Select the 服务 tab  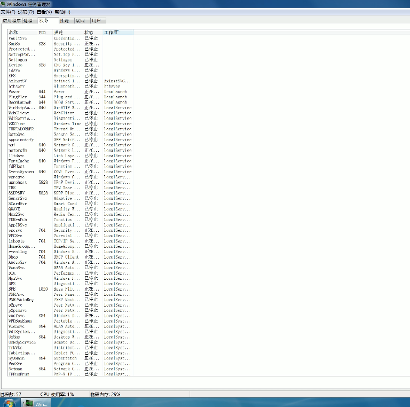click(48, 20)
